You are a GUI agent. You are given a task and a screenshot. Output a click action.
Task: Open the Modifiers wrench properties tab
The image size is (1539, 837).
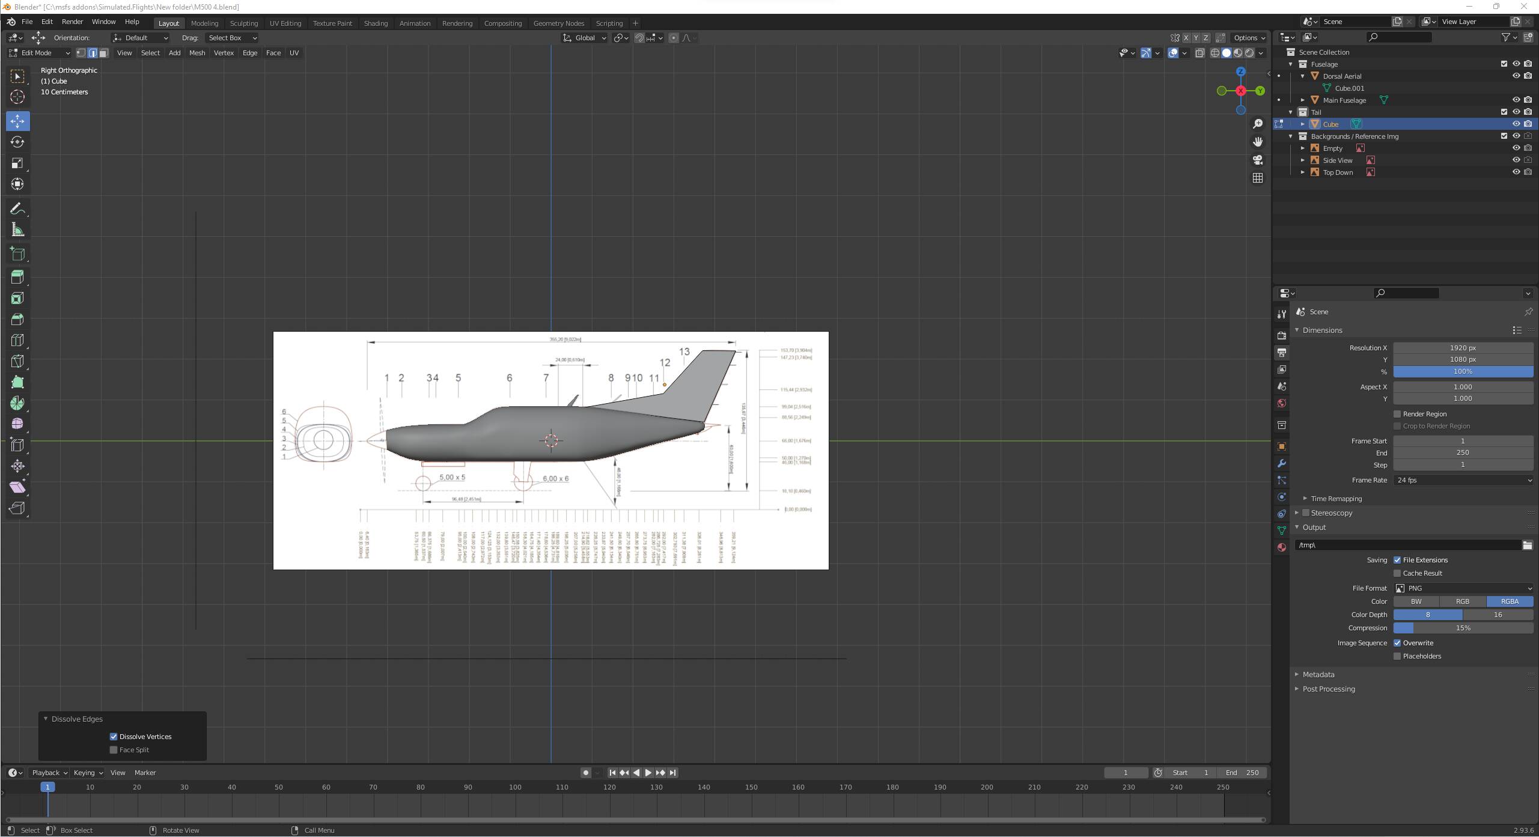point(1282,463)
